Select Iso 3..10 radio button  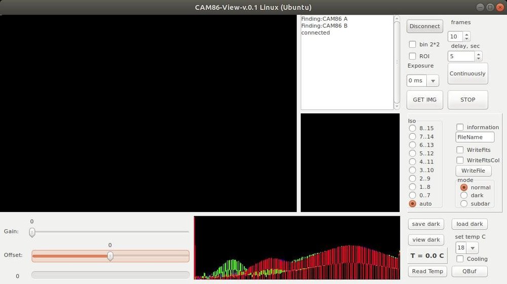pos(412,170)
